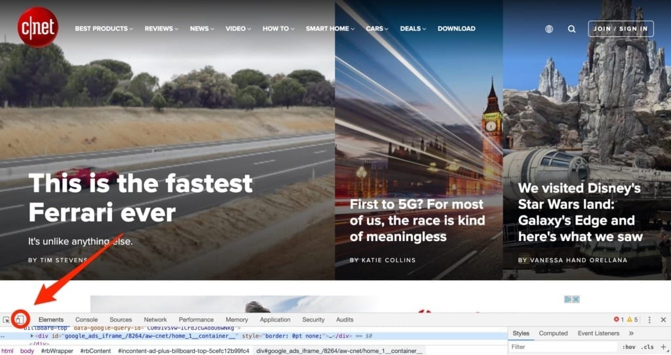Click the AdChoices icon on the banner ad
The width and height of the screenshot is (671, 355).
click(x=568, y=299)
